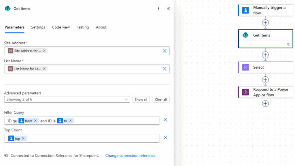Remove the 'from' token in Filter Query

35,121
